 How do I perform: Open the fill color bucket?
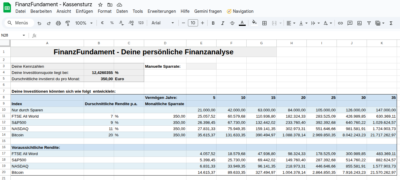tap(254, 23)
